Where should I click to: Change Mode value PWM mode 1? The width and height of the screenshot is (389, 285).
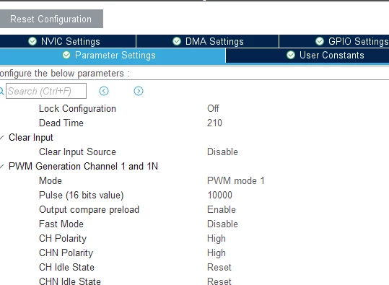click(x=236, y=180)
